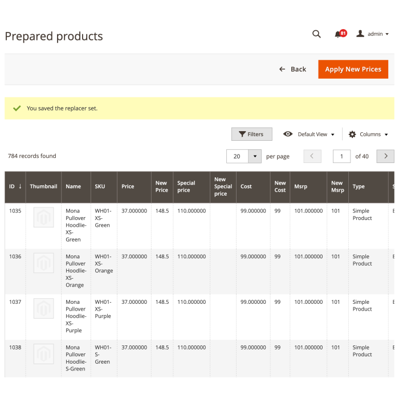
Task: Sort by New Special price column header
Action: [x=223, y=186]
